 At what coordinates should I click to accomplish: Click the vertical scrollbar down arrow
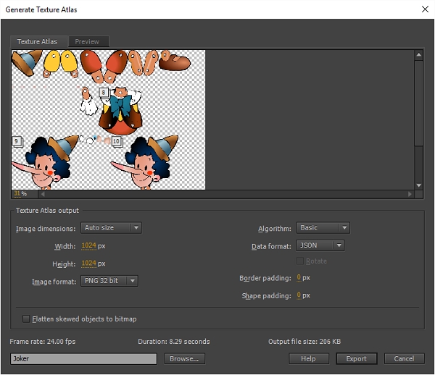(418, 185)
